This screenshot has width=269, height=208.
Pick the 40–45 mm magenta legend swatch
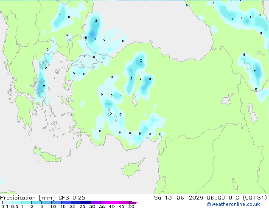[x=115, y=202]
